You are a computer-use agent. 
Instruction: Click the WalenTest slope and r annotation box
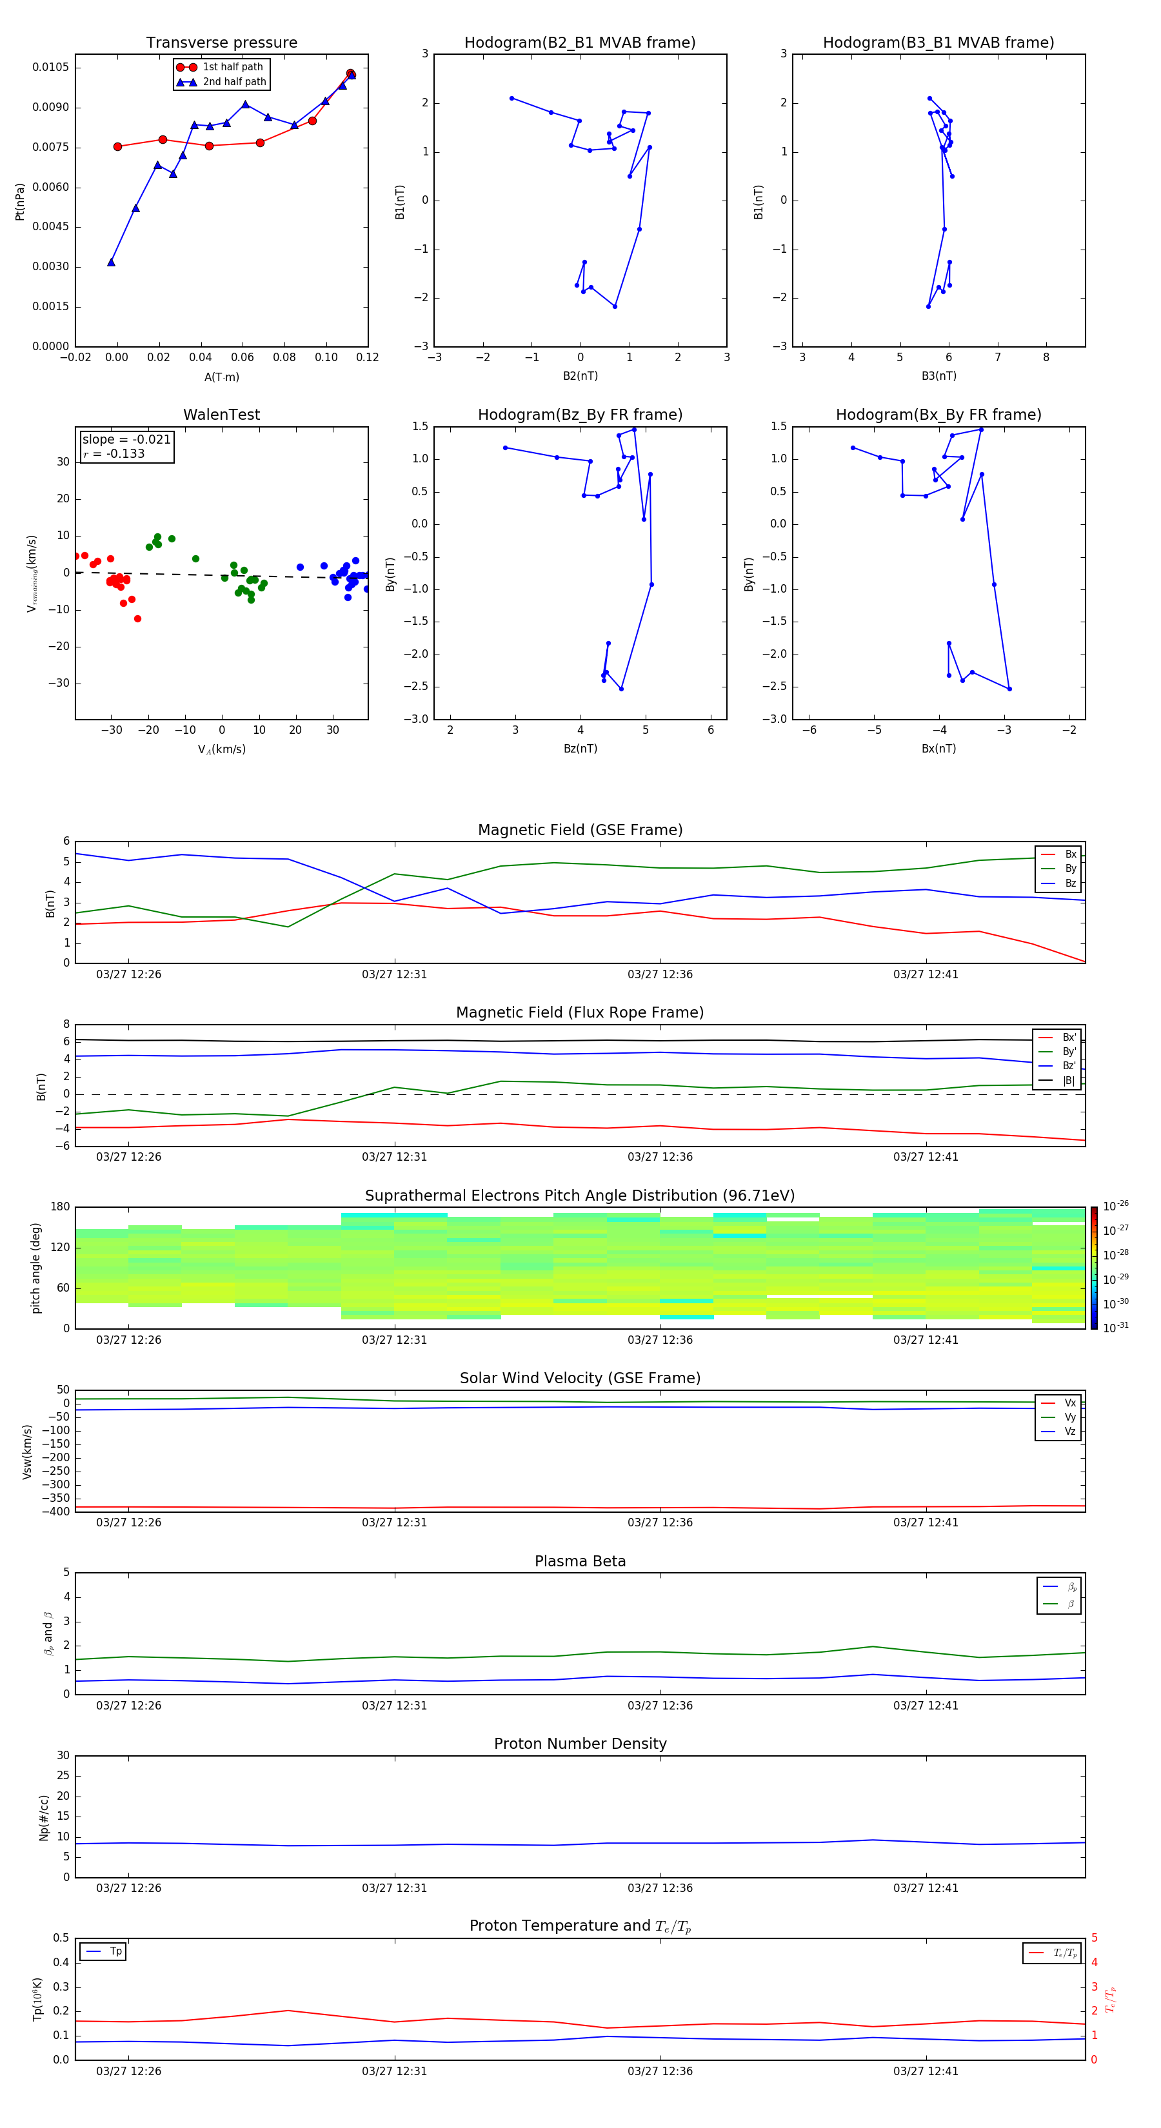(x=126, y=447)
